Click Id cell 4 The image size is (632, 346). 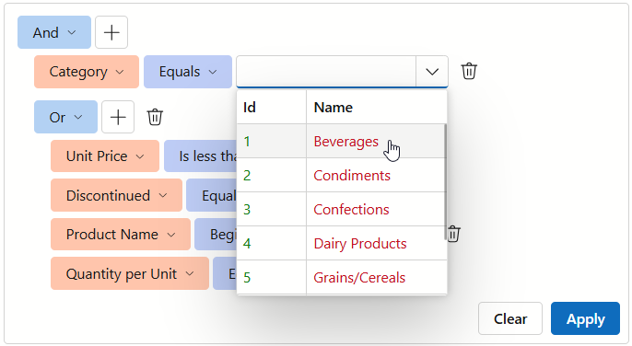tap(271, 243)
